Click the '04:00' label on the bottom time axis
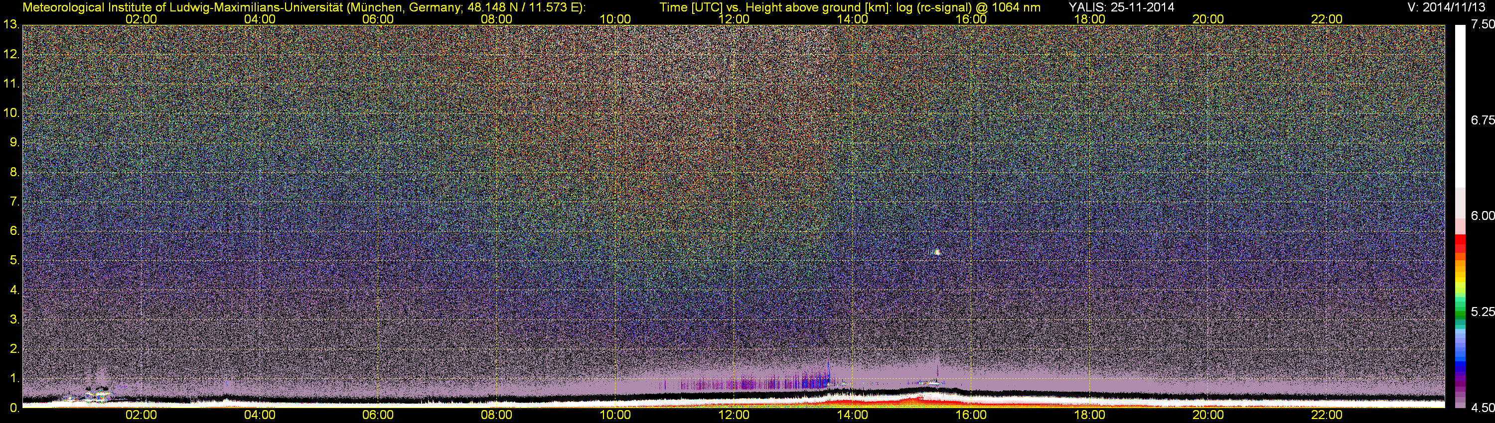 click(x=260, y=415)
